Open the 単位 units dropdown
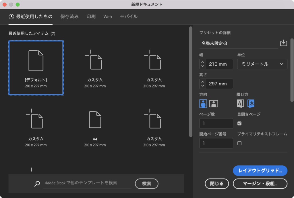 (262, 64)
